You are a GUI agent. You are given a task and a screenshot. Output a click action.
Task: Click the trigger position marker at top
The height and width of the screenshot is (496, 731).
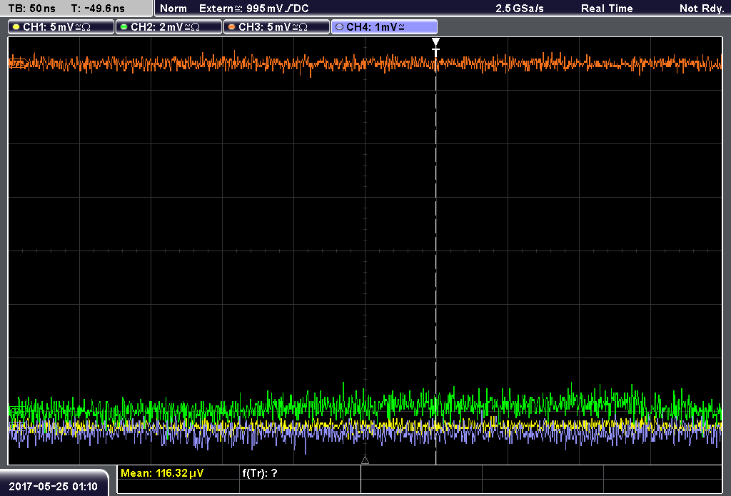click(x=436, y=42)
